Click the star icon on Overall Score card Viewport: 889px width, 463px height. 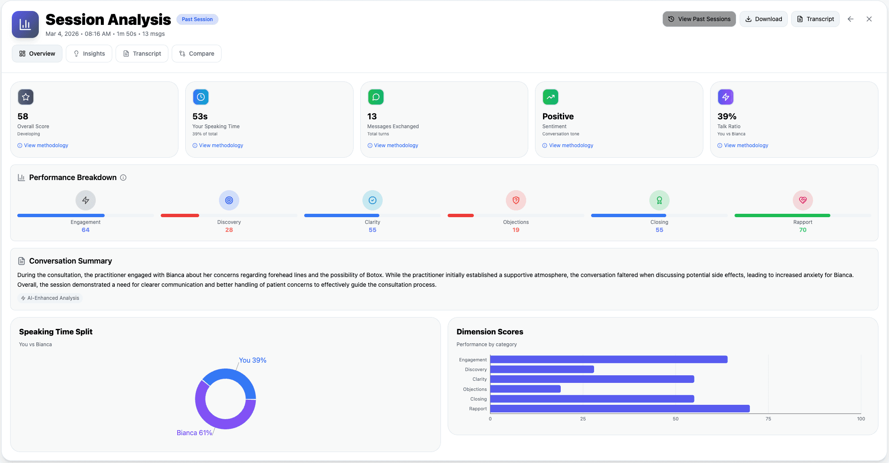[x=26, y=97]
